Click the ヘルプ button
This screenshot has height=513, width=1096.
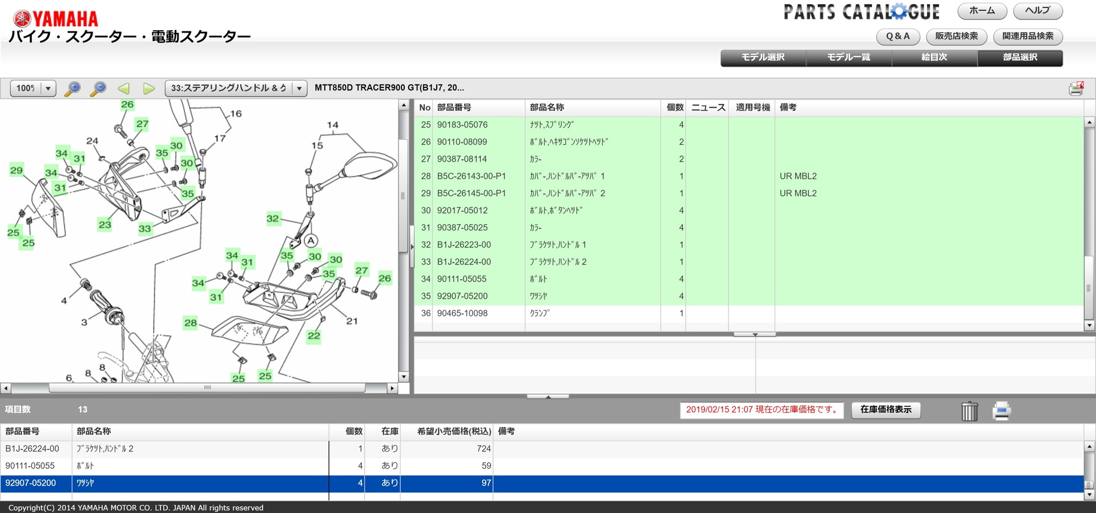(1037, 11)
